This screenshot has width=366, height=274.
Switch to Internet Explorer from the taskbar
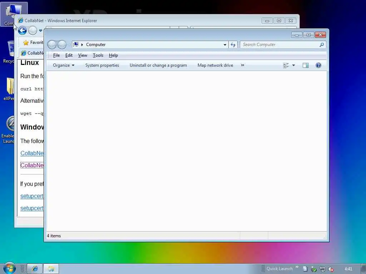click(x=35, y=269)
